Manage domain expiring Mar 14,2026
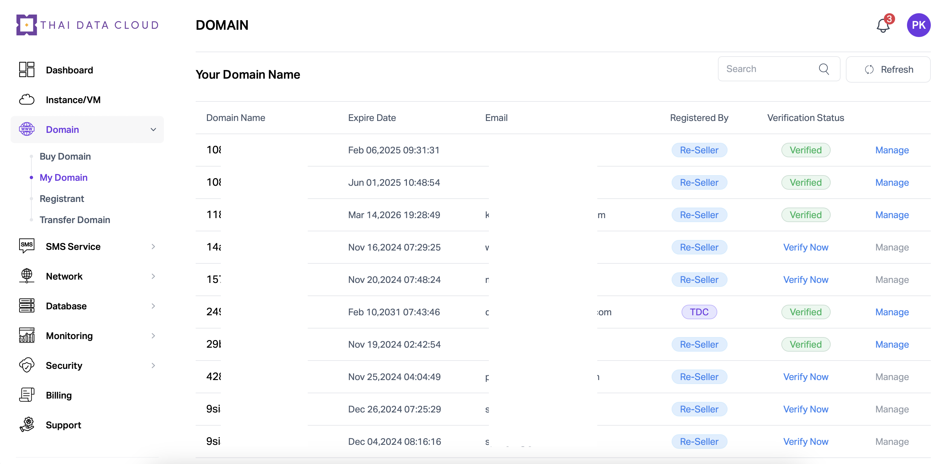The height and width of the screenshot is (464, 946). pyautogui.click(x=892, y=215)
